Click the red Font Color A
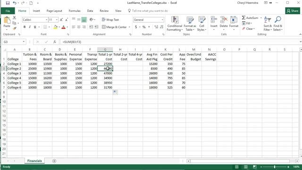Screen dimensions: 302x170 [x=63, y=27]
